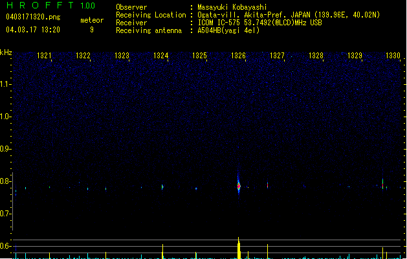Click the Observer label

point(131,7)
